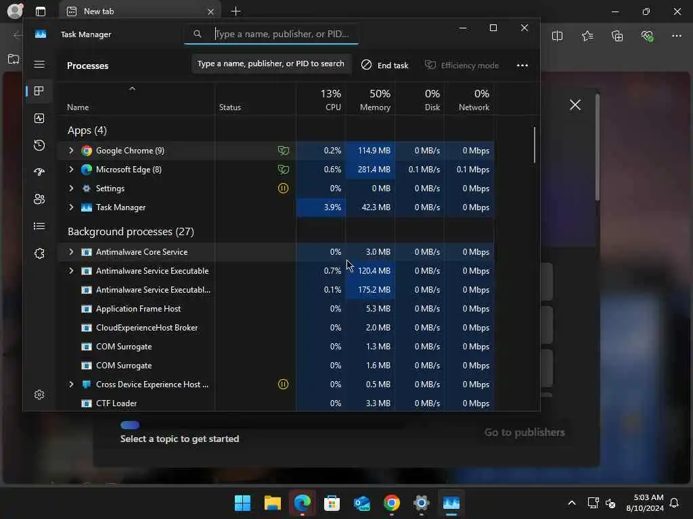
Task: Open notification bell in taskbar
Action: click(675, 503)
